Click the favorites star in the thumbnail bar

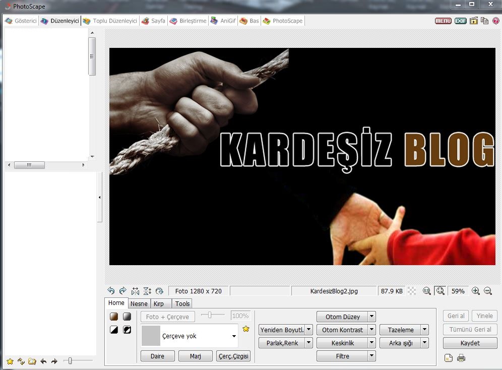(x=10, y=361)
